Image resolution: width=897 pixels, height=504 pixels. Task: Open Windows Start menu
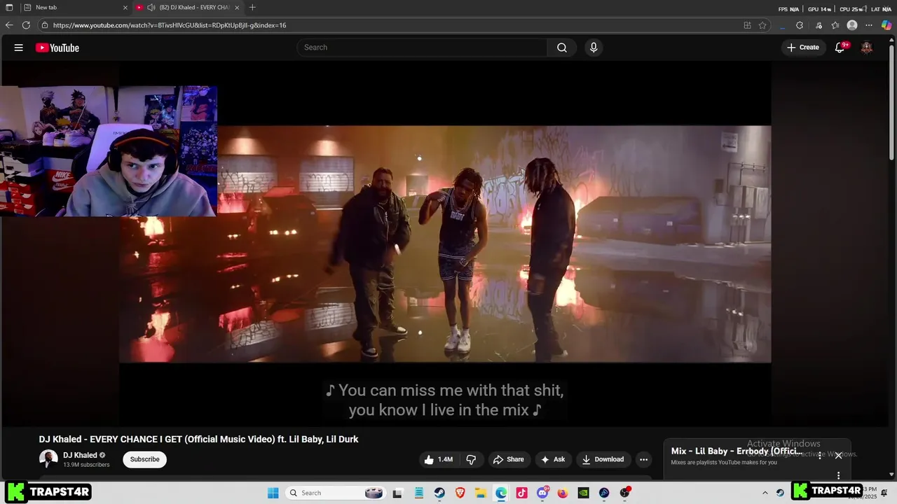273,493
